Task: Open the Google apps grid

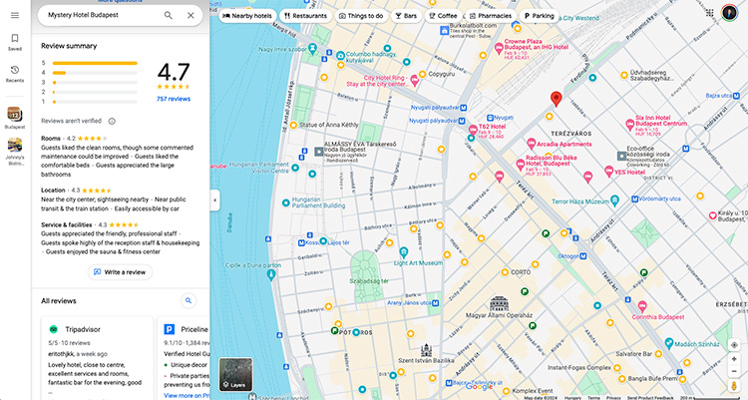Action: (710, 13)
